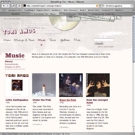Click the scrollbar down arrow

[134, 131]
